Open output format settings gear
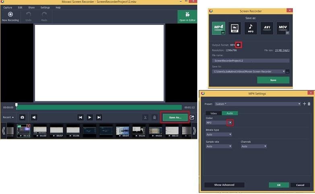The image size is (315, 194). click(x=238, y=45)
